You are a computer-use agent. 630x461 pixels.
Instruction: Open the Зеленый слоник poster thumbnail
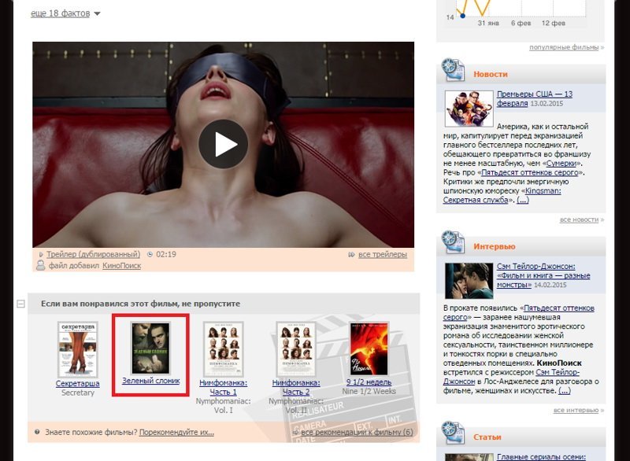click(x=150, y=348)
